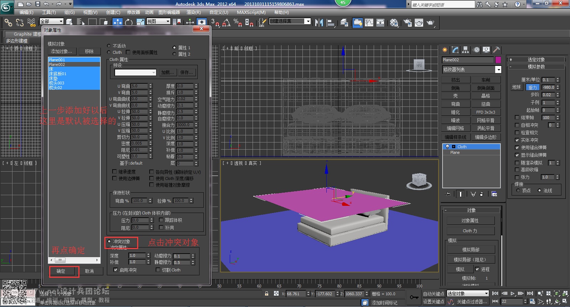The height and width of the screenshot is (307, 570).
Task: Click the 取消 button in the dialog
Action: click(89, 271)
